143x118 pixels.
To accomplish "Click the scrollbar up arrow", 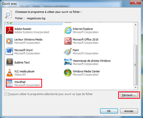I will pyautogui.click(x=136, y=25).
